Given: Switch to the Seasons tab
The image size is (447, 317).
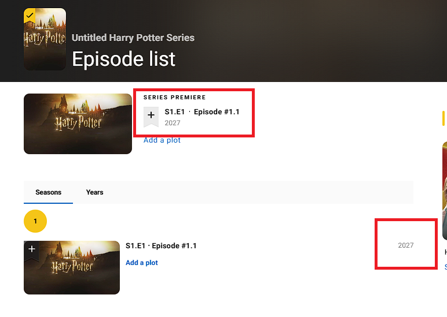Looking at the screenshot, I should [x=49, y=192].
